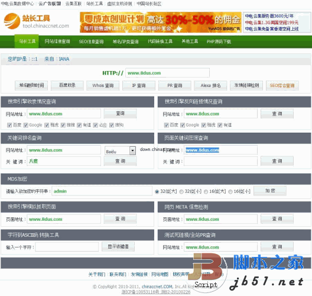Toggle 有道 checkbox under 搜索引擎收录情况查询

pyautogui.click(x=79, y=125)
